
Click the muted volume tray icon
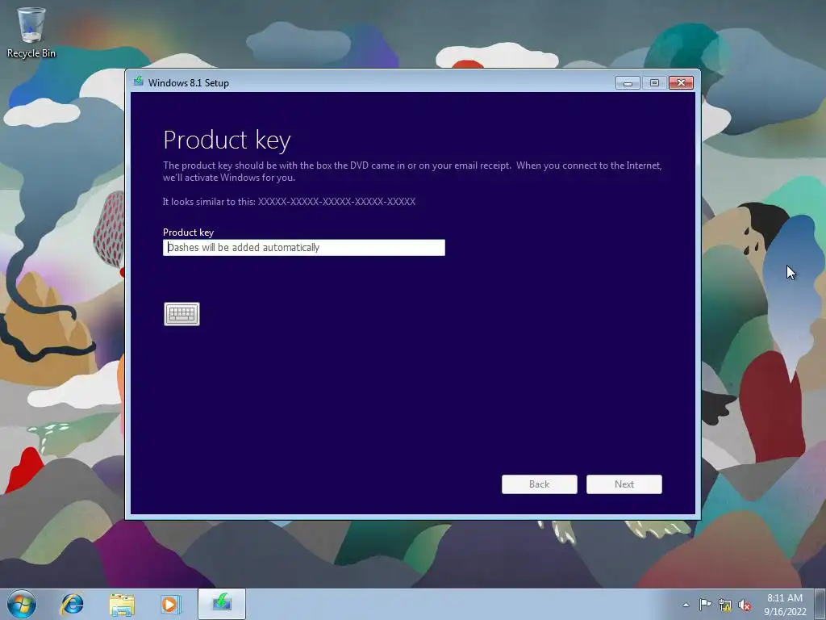pyautogui.click(x=745, y=605)
